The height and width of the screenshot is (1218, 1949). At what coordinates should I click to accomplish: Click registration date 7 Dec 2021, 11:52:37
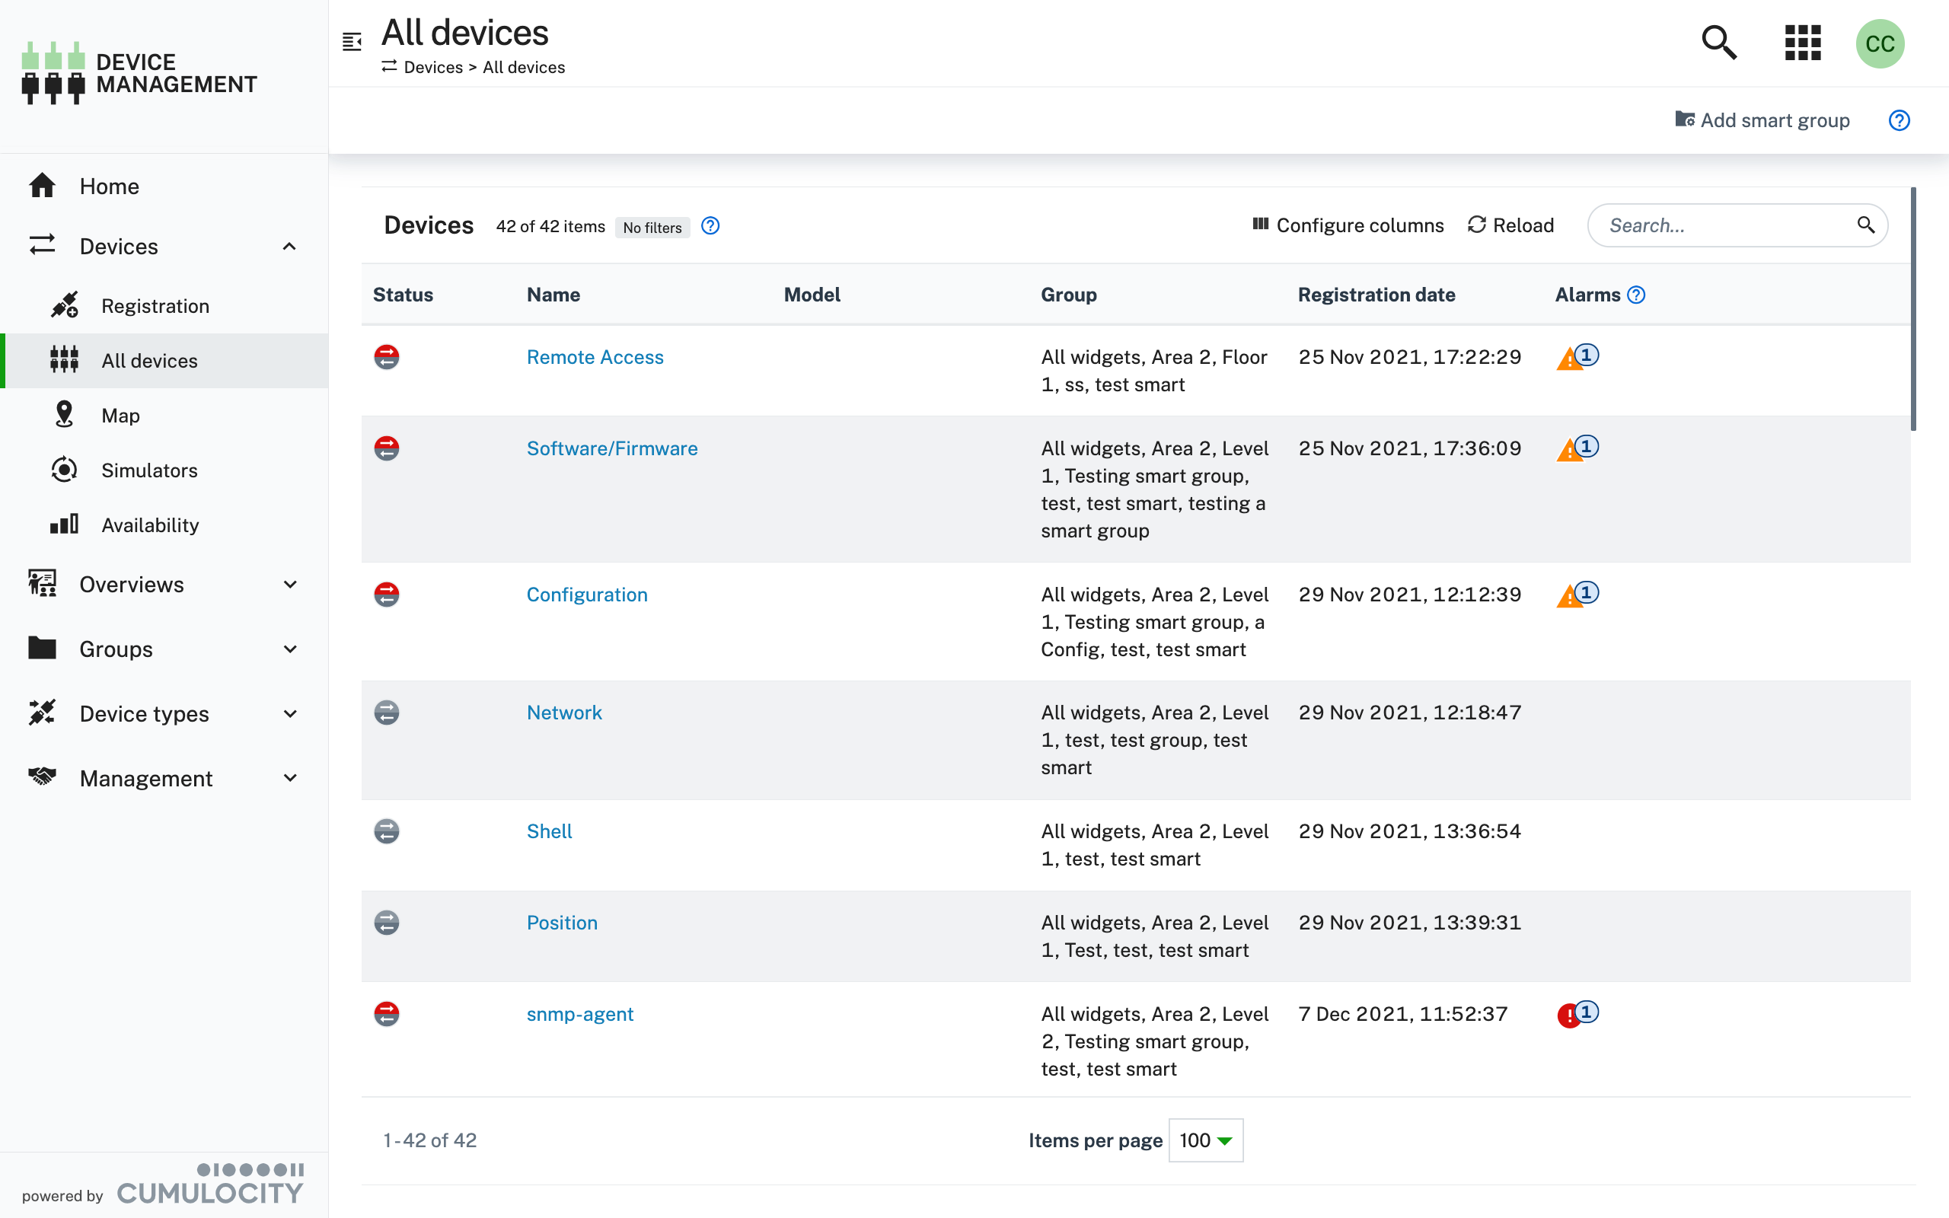point(1403,1013)
